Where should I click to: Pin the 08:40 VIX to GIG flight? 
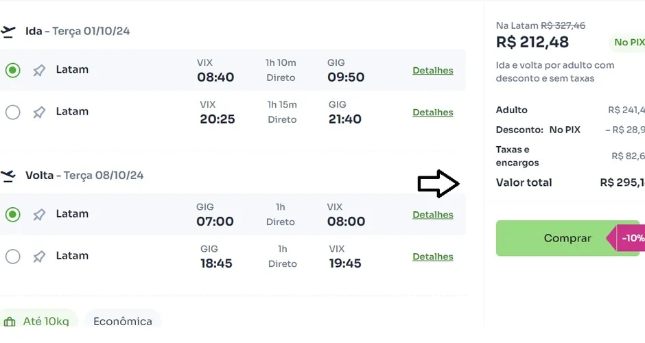click(39, 71)
